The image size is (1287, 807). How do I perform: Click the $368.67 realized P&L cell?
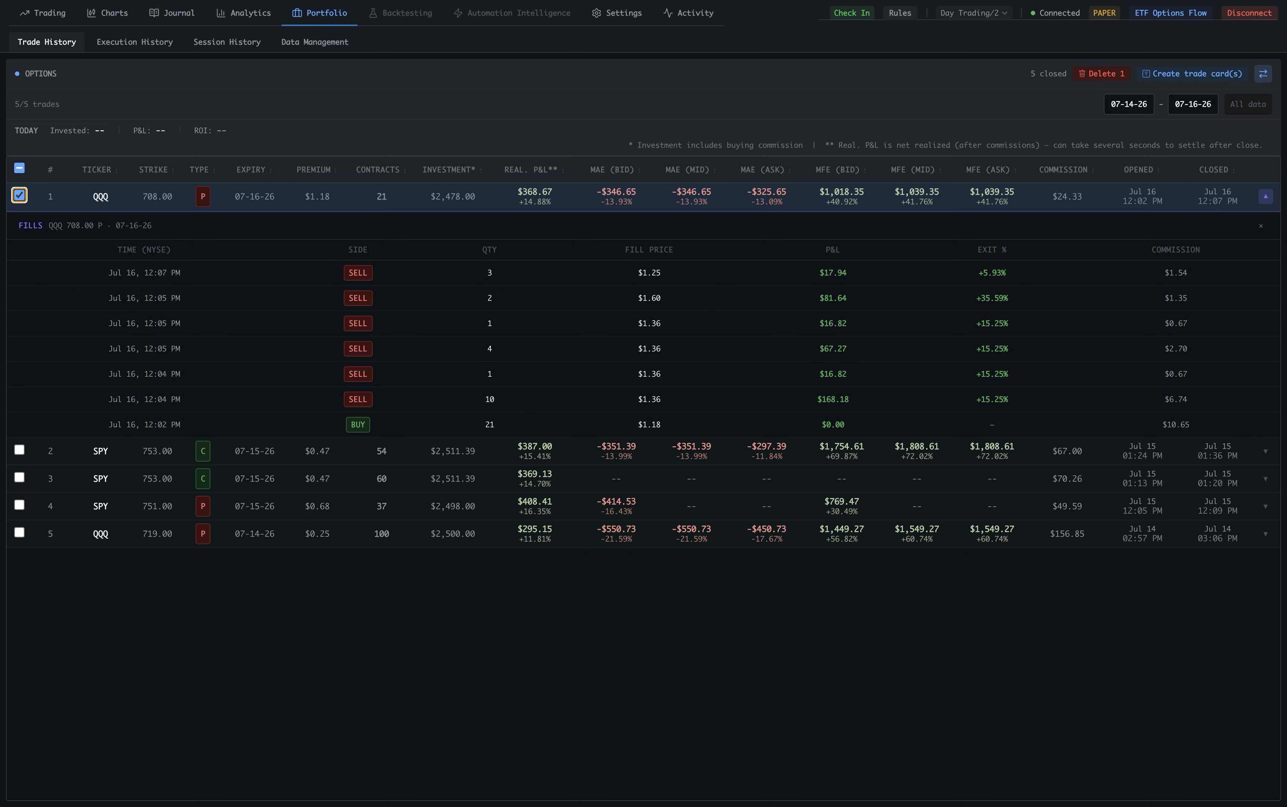click(534, 197)
